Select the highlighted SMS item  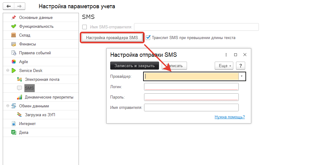(x=30, y=88)
